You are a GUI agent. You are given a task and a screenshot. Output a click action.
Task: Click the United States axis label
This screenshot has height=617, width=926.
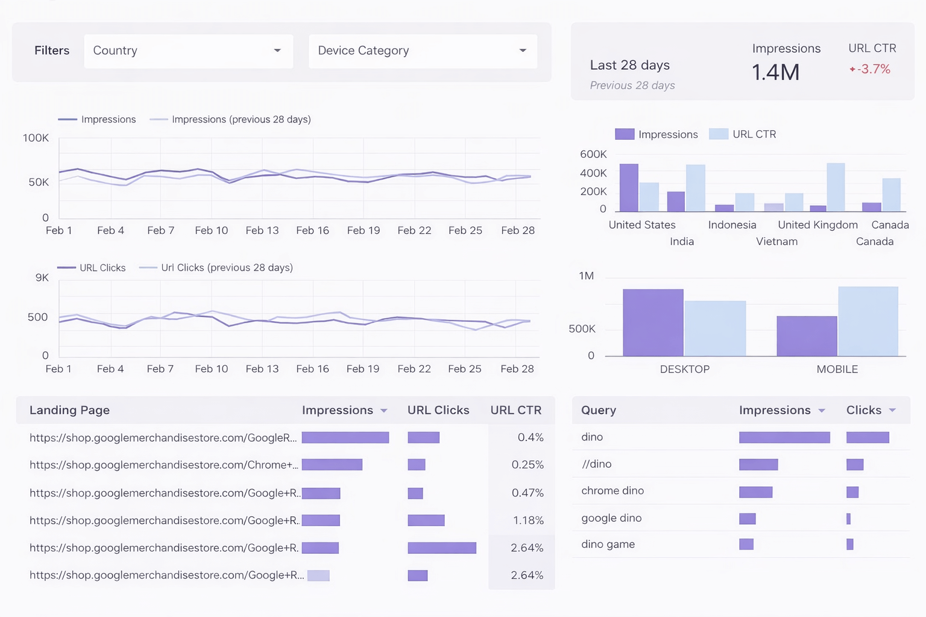(642, 225)
